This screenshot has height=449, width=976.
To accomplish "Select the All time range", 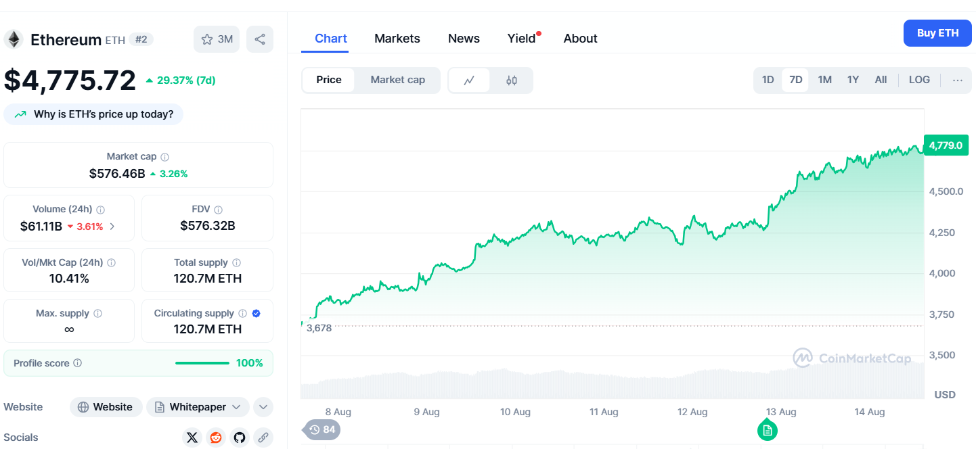I will [x=881, y=80].
